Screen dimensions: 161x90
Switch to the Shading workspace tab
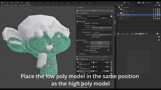pyautogui.click(x=62, y=3)
